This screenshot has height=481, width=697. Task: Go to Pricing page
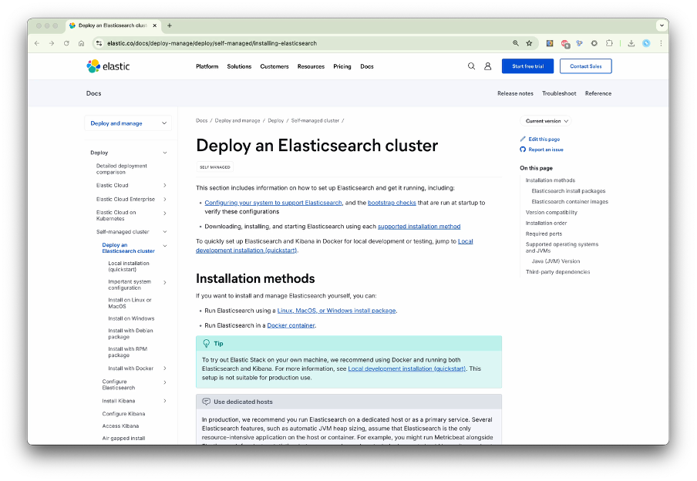[342, 66]
